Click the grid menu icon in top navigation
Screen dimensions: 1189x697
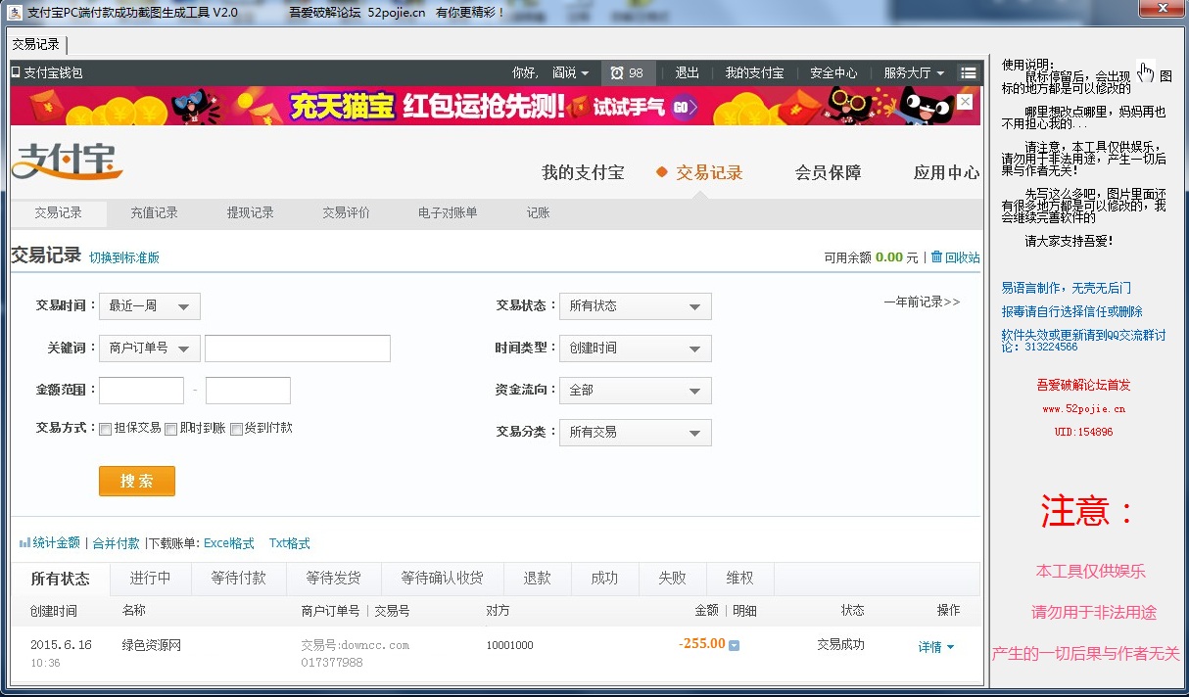coord(969,72)
